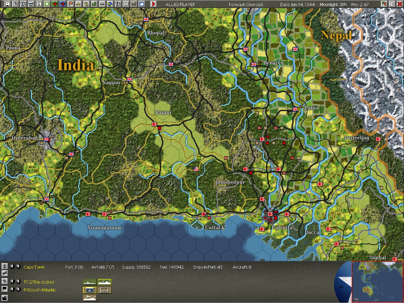Click the red aircraft on green icon
The width and height of the screenshot is (404, 303).
click(55, 4)
